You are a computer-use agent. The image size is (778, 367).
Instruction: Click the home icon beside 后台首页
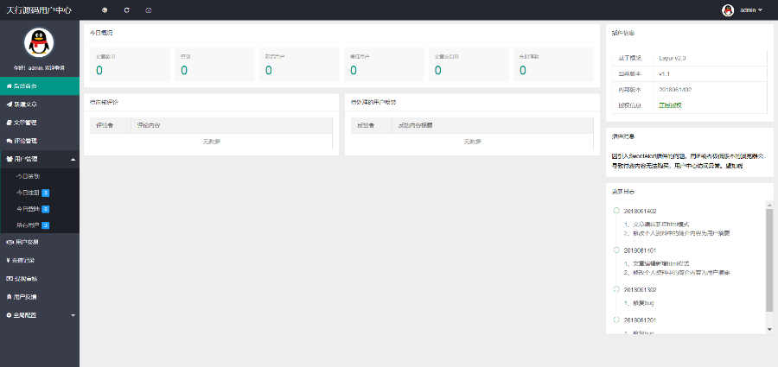pyautogui.click(x=9, y=86)
